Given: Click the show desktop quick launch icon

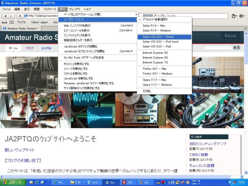Looking at the screenshot, I should point(43,182).
